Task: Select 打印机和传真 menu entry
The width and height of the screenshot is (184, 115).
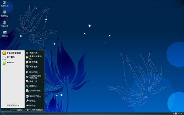Action: 35,90
